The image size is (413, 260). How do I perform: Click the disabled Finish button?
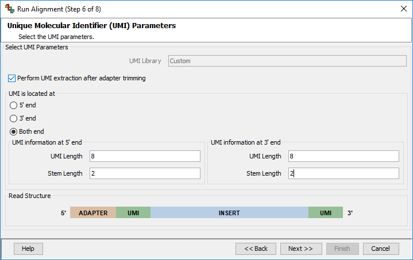[x=342, y=249]
